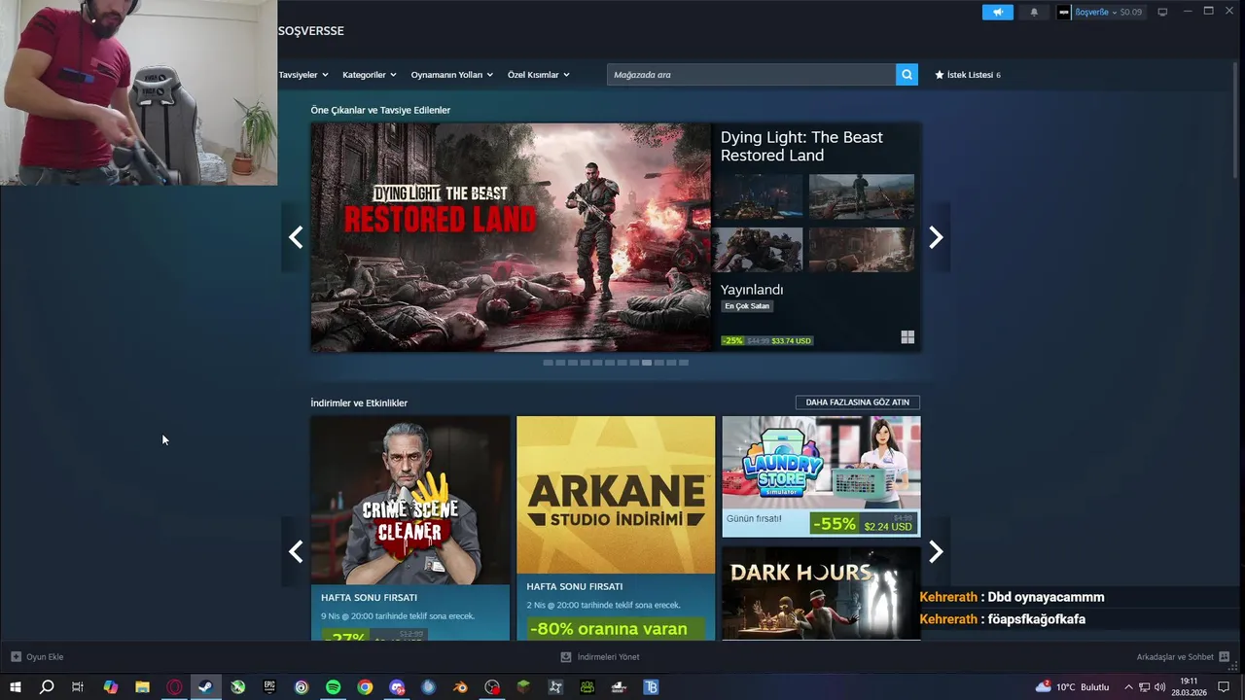The image size is (1245, 700).
Task: Click the weather 10°C Bulutlu widget
Action: (1072, 687)
